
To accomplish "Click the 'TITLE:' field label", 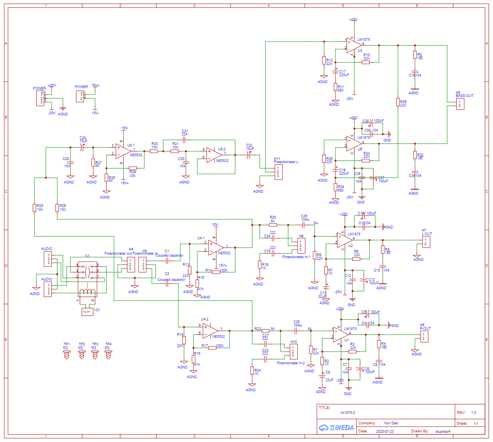I will pos(324,408).
